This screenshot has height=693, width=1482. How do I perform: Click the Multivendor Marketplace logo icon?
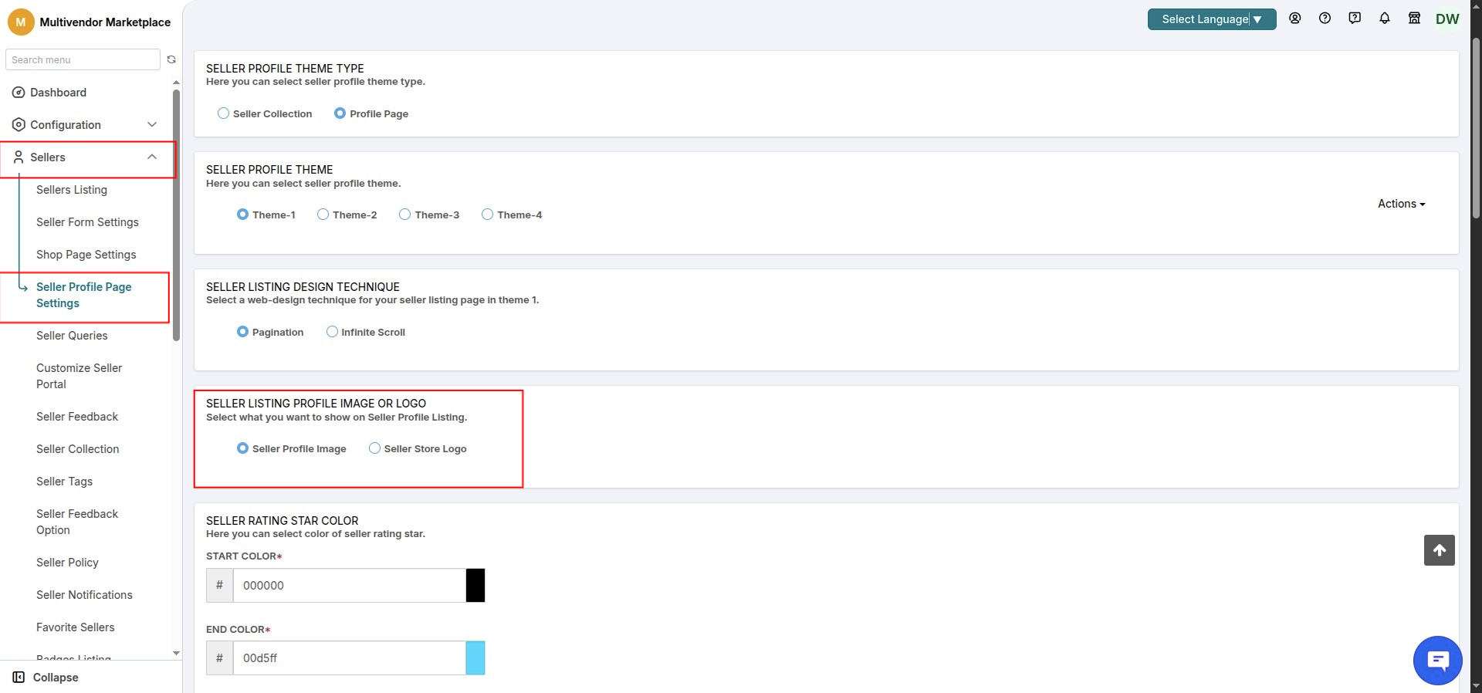coord(21,22)
